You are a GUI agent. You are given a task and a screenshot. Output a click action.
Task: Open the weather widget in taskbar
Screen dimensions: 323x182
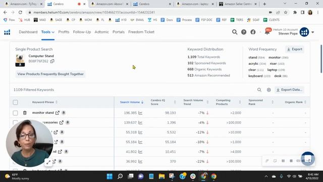click(x=17, y=176)
